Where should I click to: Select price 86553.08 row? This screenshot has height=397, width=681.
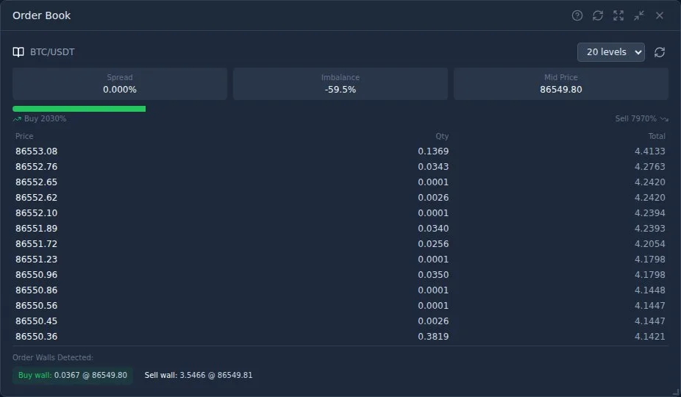(x=340, y=151)
